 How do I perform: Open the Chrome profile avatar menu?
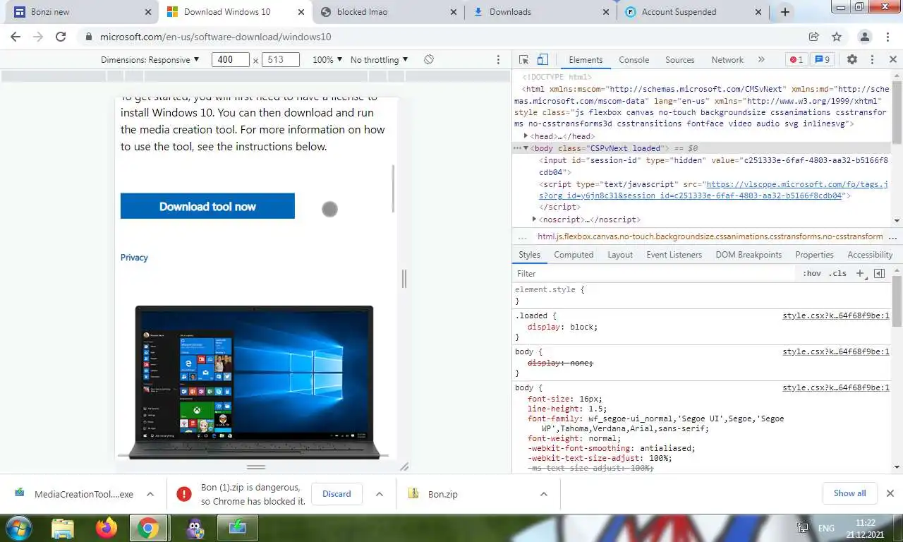tap(865, 37)
